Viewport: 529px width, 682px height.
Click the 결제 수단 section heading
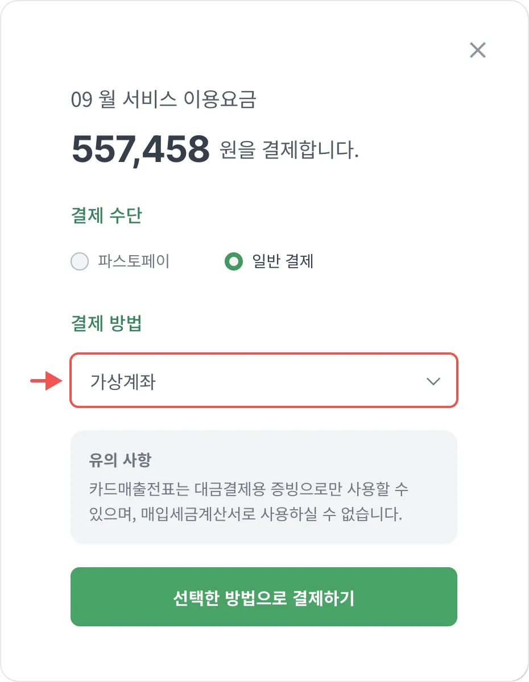click(106, 216)
